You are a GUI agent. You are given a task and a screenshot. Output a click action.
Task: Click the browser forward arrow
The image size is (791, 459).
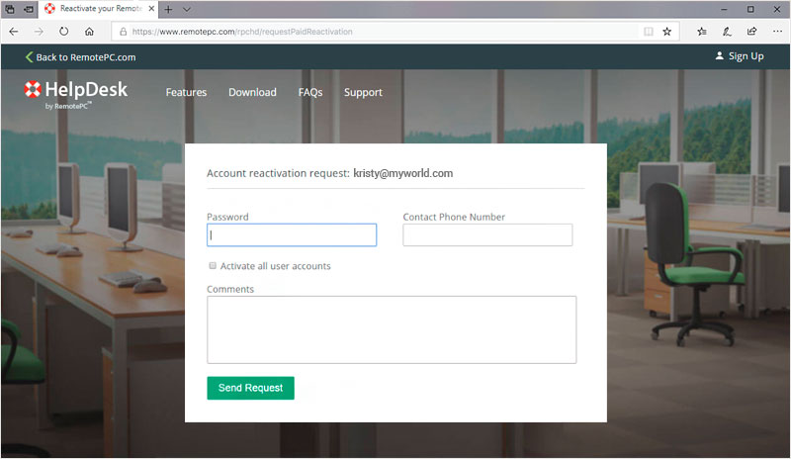[39, 32]
